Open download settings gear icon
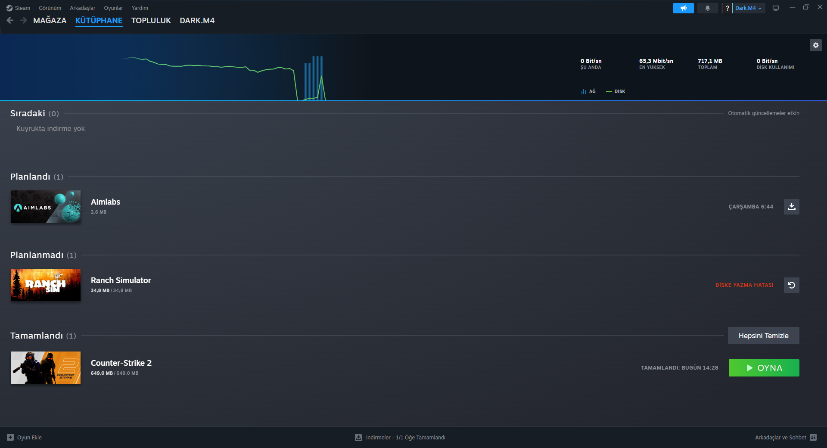Screen dimensions: 827x448 (x=816, y=45)
